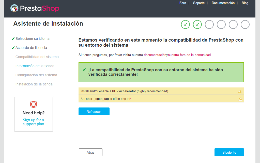Click the PrestaShop wordmark text

[x=40, y=8]
